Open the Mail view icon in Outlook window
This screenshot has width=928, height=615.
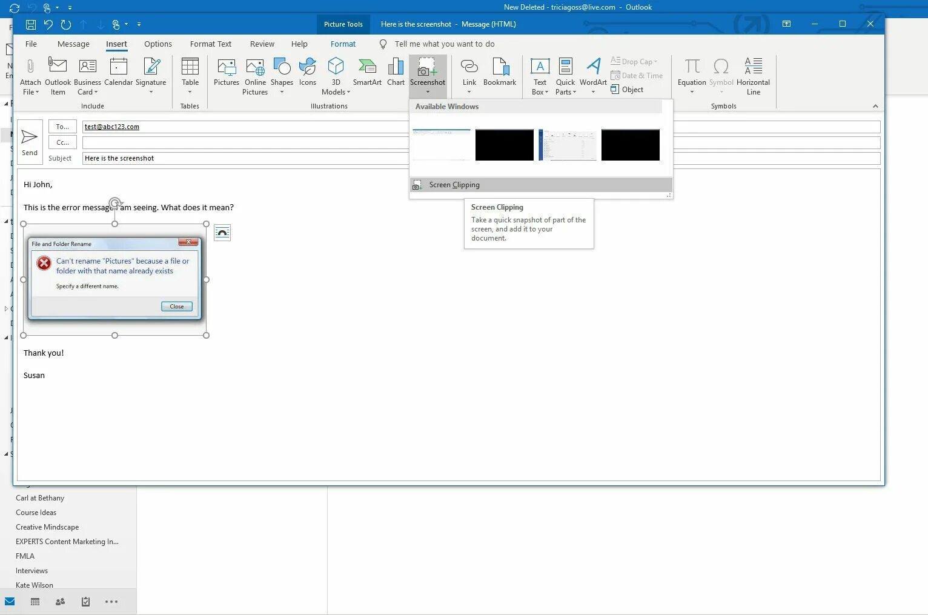point(10,602)
